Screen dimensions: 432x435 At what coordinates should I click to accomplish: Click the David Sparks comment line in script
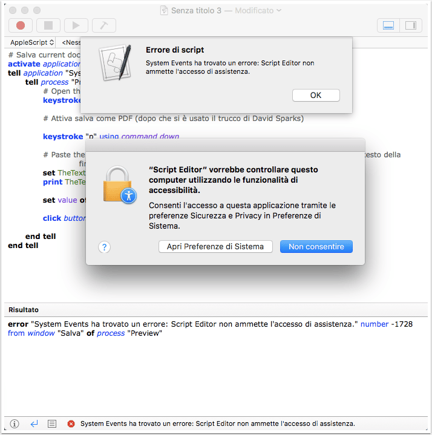[x=174, y=119]
